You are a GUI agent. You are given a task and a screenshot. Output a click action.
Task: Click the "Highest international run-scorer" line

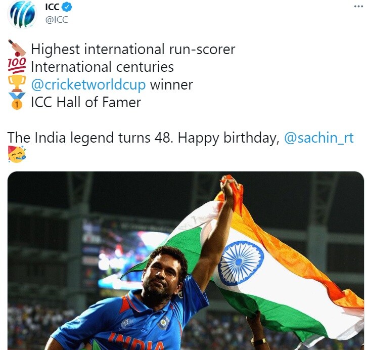pos(133,50)
